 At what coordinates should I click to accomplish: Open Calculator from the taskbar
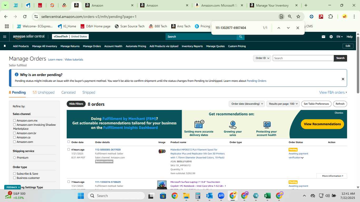(198, 196)
